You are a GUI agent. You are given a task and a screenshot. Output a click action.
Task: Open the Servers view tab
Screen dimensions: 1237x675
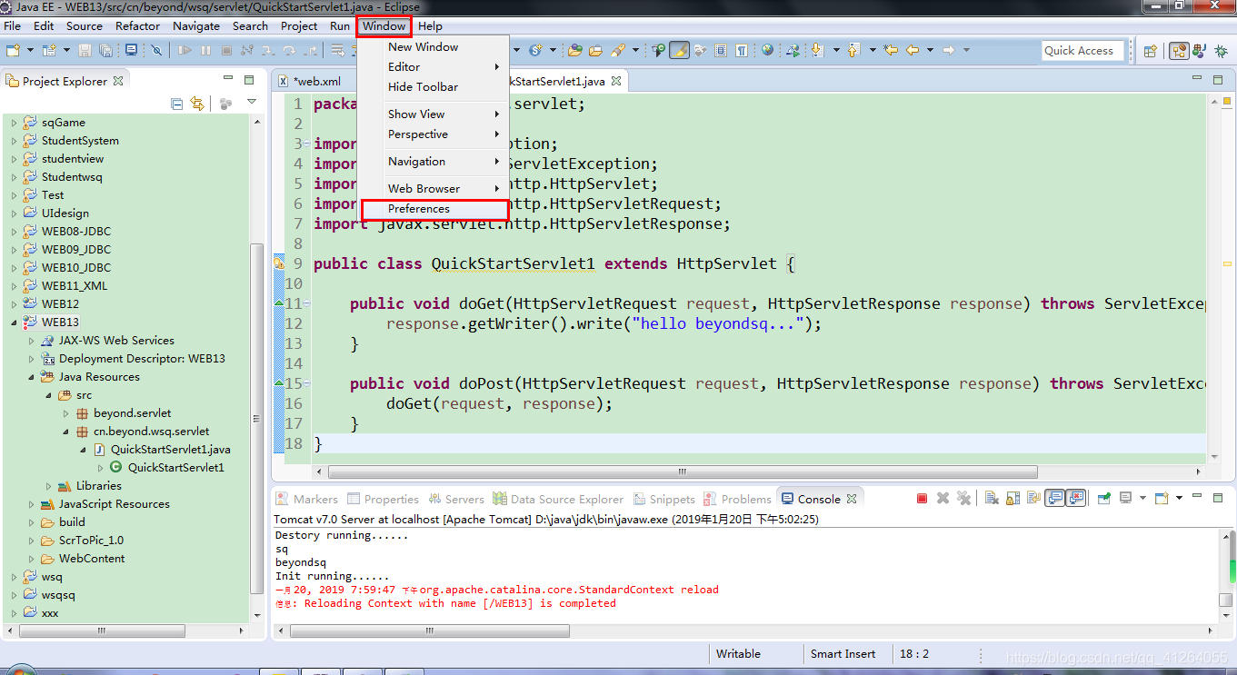(x=455, y=499)
